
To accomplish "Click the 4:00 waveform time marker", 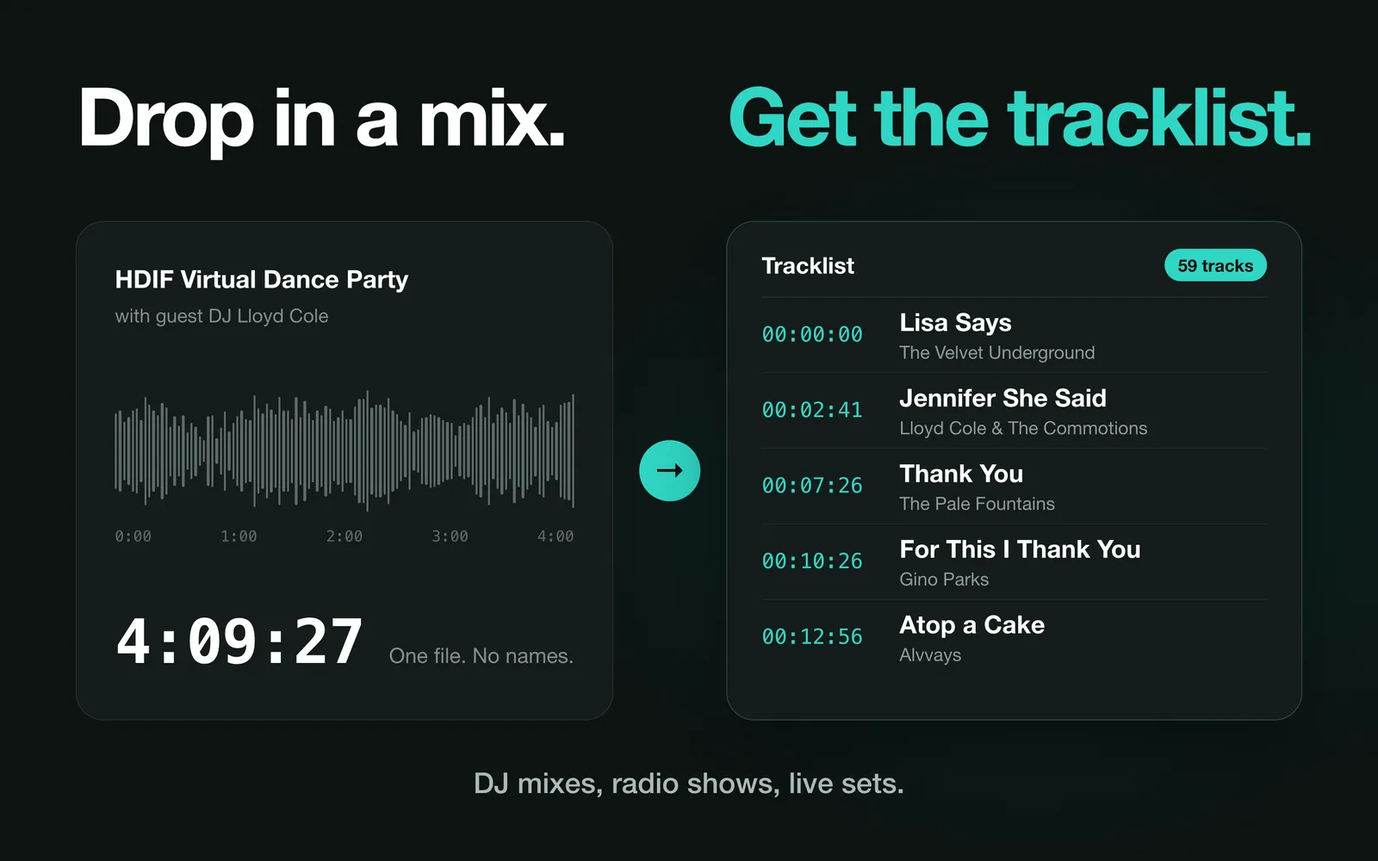I will pos(556,536).
